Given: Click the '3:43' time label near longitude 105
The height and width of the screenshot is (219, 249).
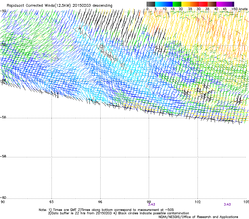Looking at the screenshot, I should 227,205.
